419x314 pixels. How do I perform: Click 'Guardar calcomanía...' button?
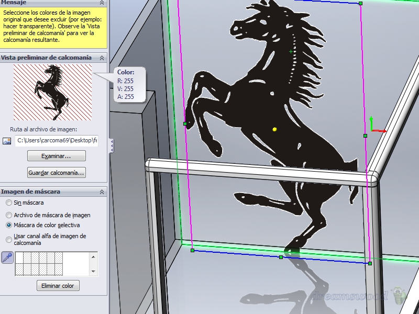tap(57, 173)
